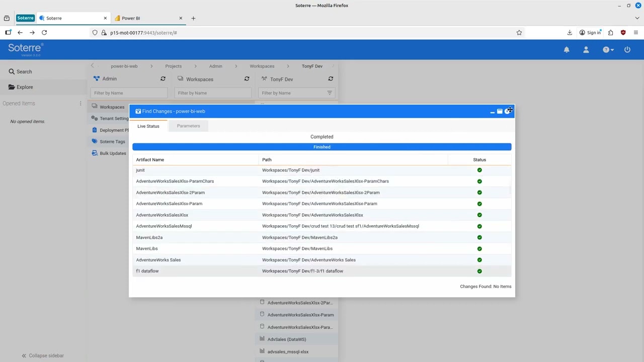Select TonyF Dev in the breadcrumb
This screenshot has width=644, height=362.
(x=312, y=66)
